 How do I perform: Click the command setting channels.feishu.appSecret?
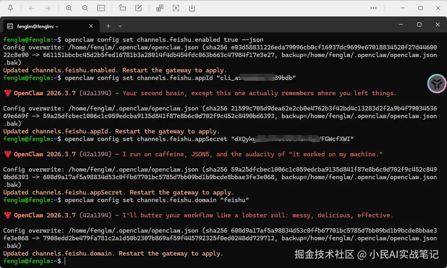coord(209,139)
